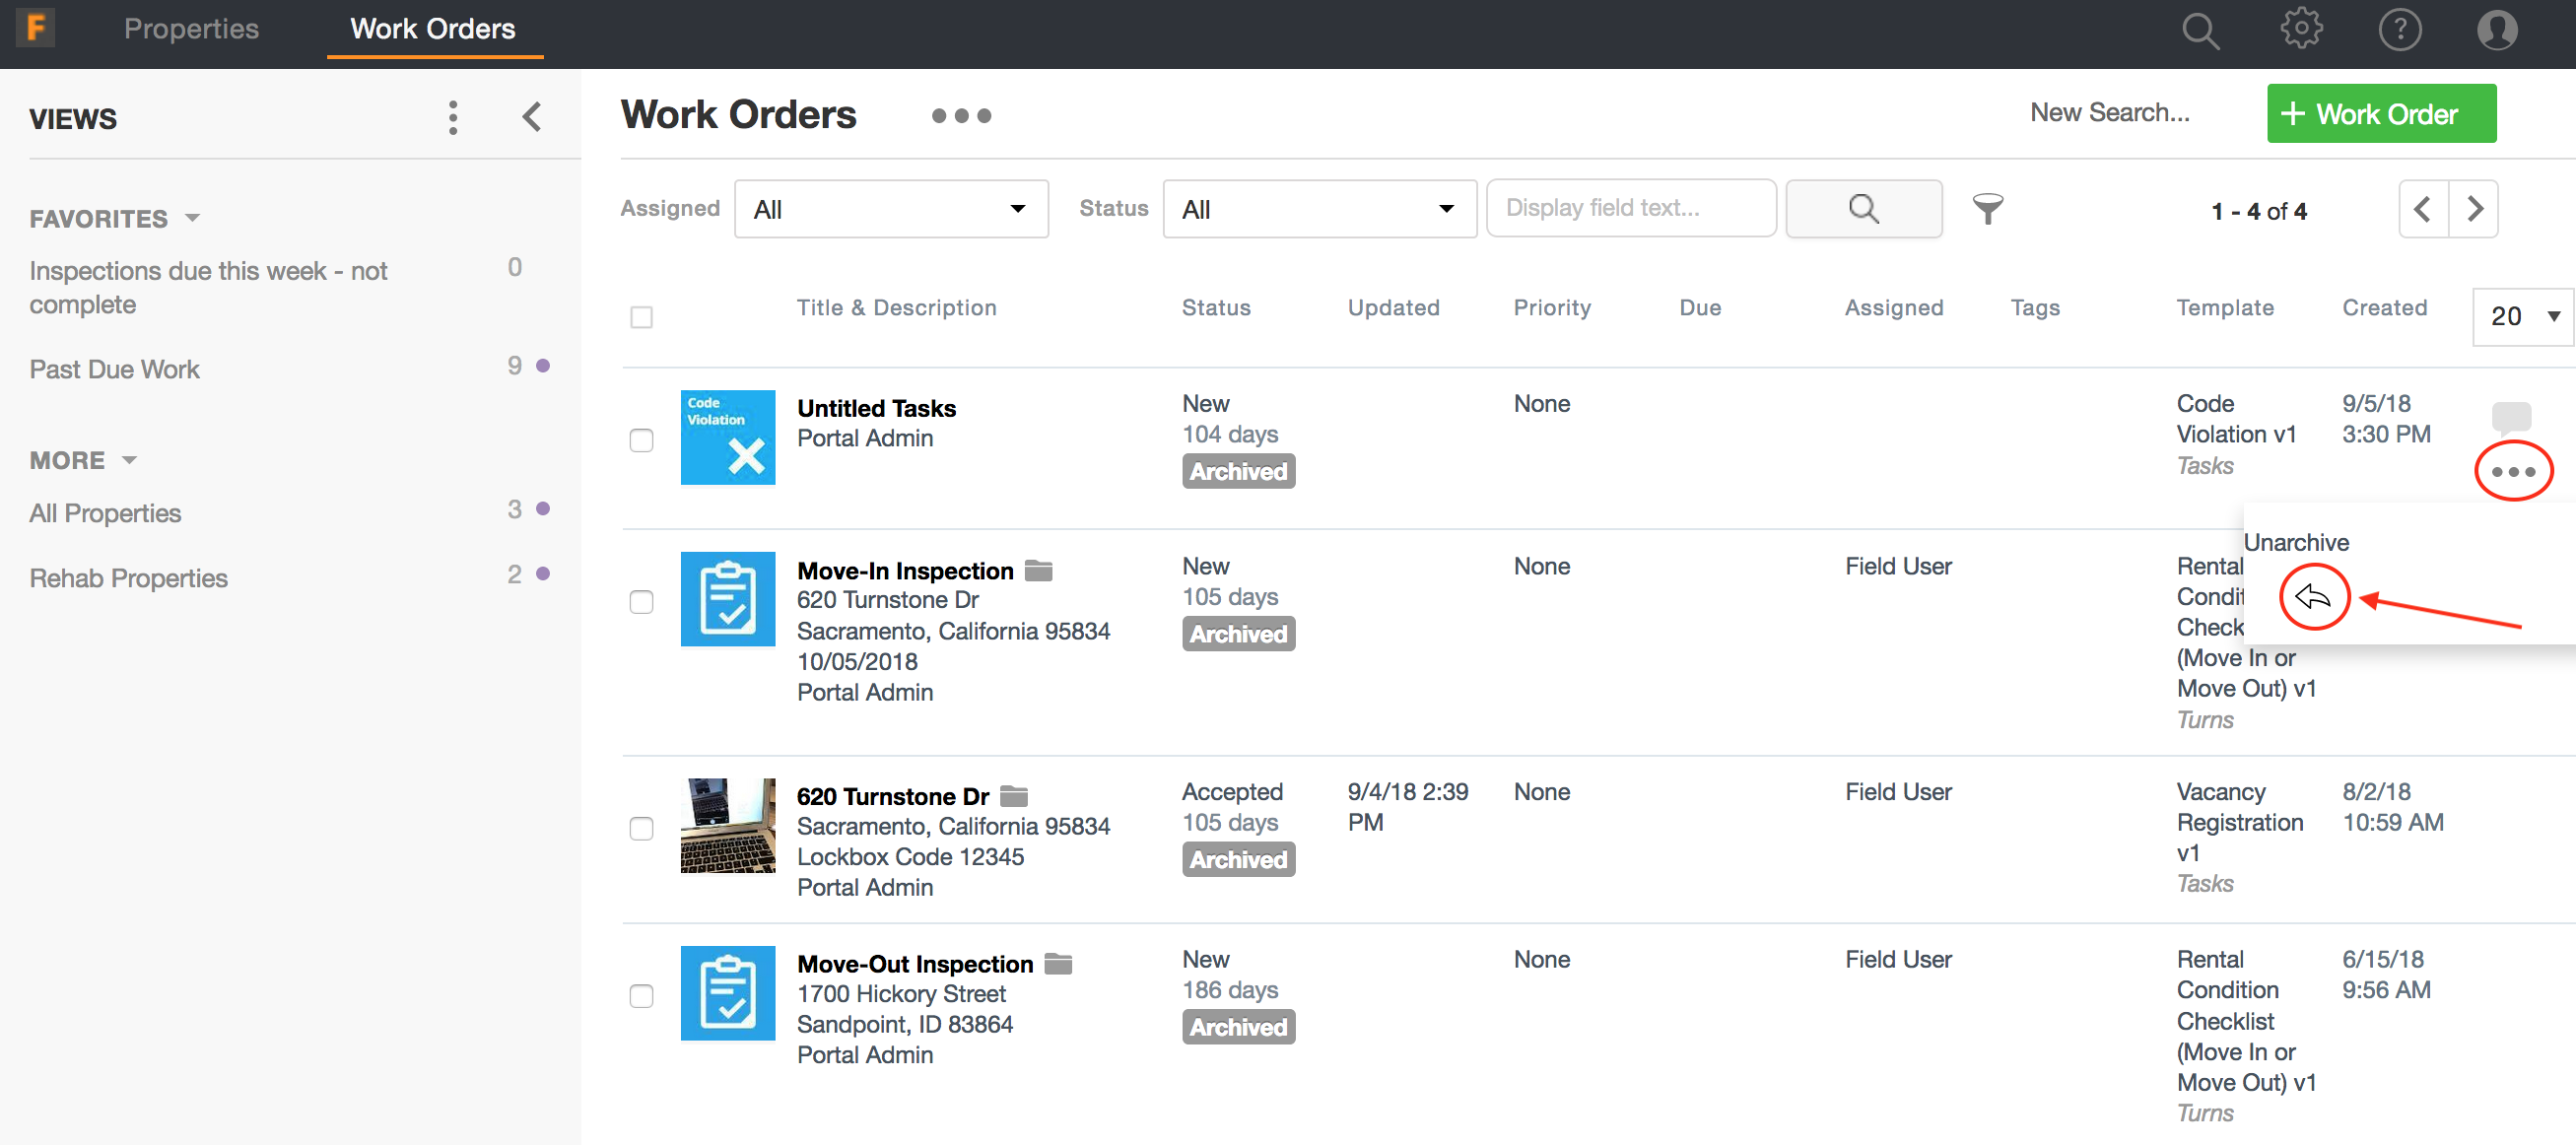Change the page size dropdown showing 20
This screenshot has width=2576, height=1145.
[x=2522, y=316]
